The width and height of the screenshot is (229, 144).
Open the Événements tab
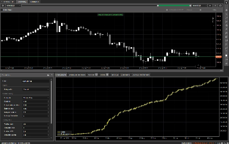(x=125, y=75)
